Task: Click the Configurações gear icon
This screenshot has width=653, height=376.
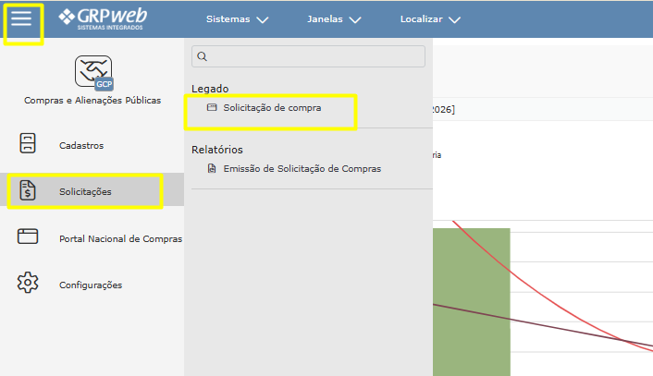Action: coord(28,284)
